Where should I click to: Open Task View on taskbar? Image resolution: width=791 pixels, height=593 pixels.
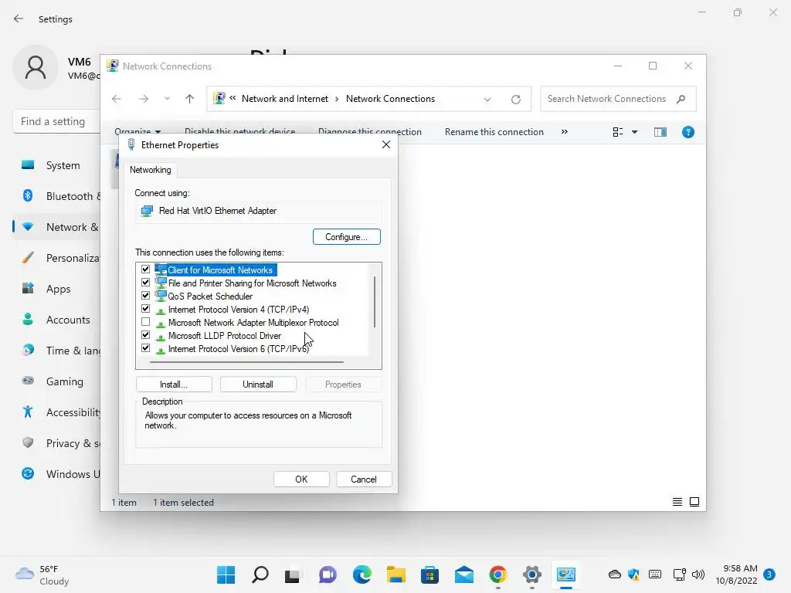[x=293, y=574]
